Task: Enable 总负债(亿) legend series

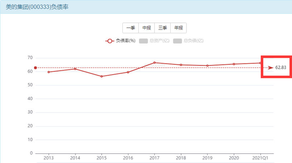Action: point(188,41)
